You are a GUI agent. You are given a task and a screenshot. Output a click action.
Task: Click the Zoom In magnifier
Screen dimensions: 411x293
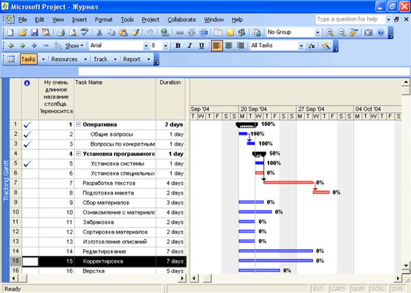[329, 32]
